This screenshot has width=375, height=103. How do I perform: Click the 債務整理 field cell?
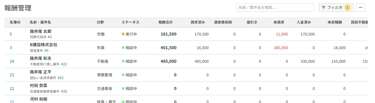[104, 75]
